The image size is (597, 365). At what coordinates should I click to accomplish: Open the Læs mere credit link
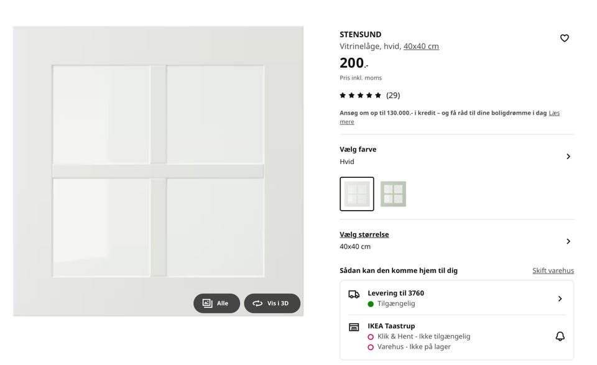[450, 118]
